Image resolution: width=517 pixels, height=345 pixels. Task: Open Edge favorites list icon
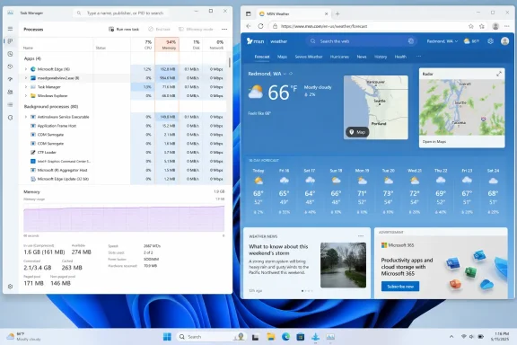coord(482,26)
